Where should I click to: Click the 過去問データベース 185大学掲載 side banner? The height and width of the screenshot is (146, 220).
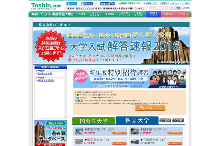tap(51, 133)
